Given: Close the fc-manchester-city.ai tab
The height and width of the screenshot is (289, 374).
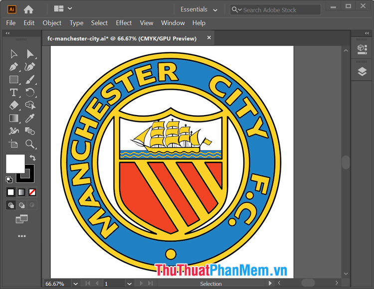Looking at the screenshot, I should 209,38.
